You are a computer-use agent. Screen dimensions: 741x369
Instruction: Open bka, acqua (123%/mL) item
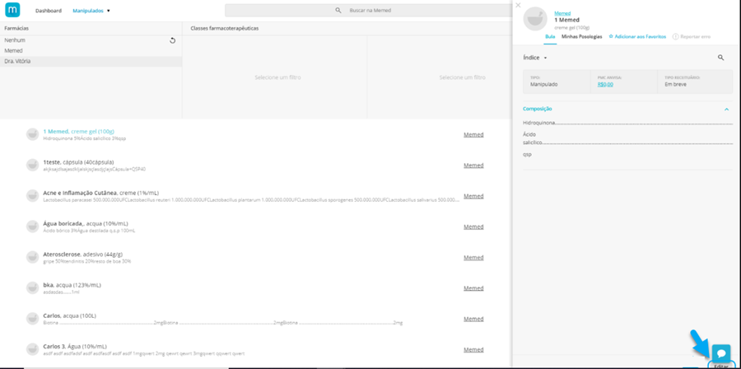point(72,285)
